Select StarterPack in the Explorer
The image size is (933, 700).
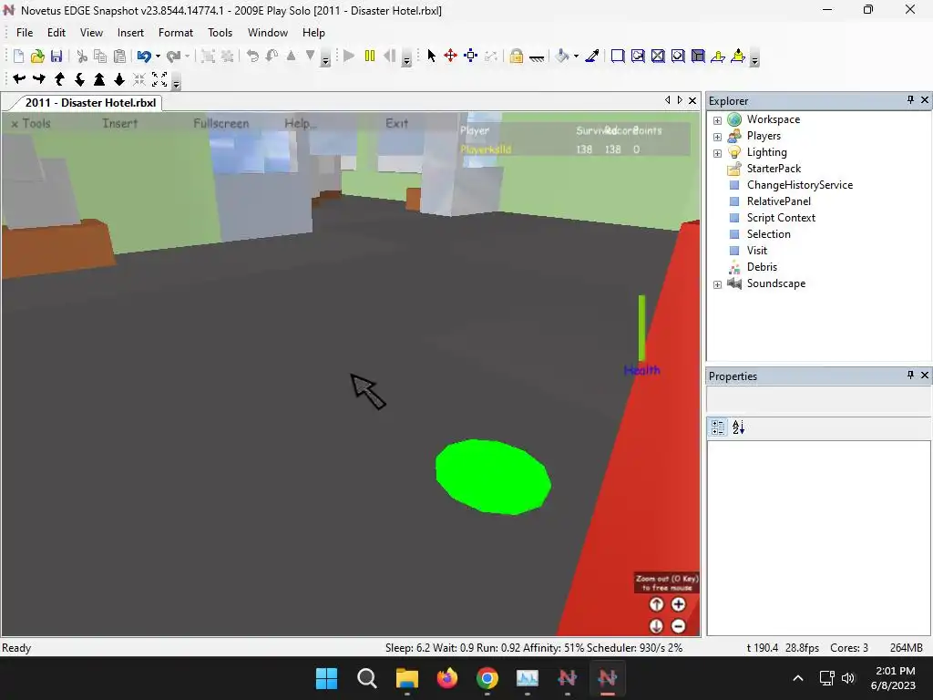pyautogui.click(x=774, y=169)
